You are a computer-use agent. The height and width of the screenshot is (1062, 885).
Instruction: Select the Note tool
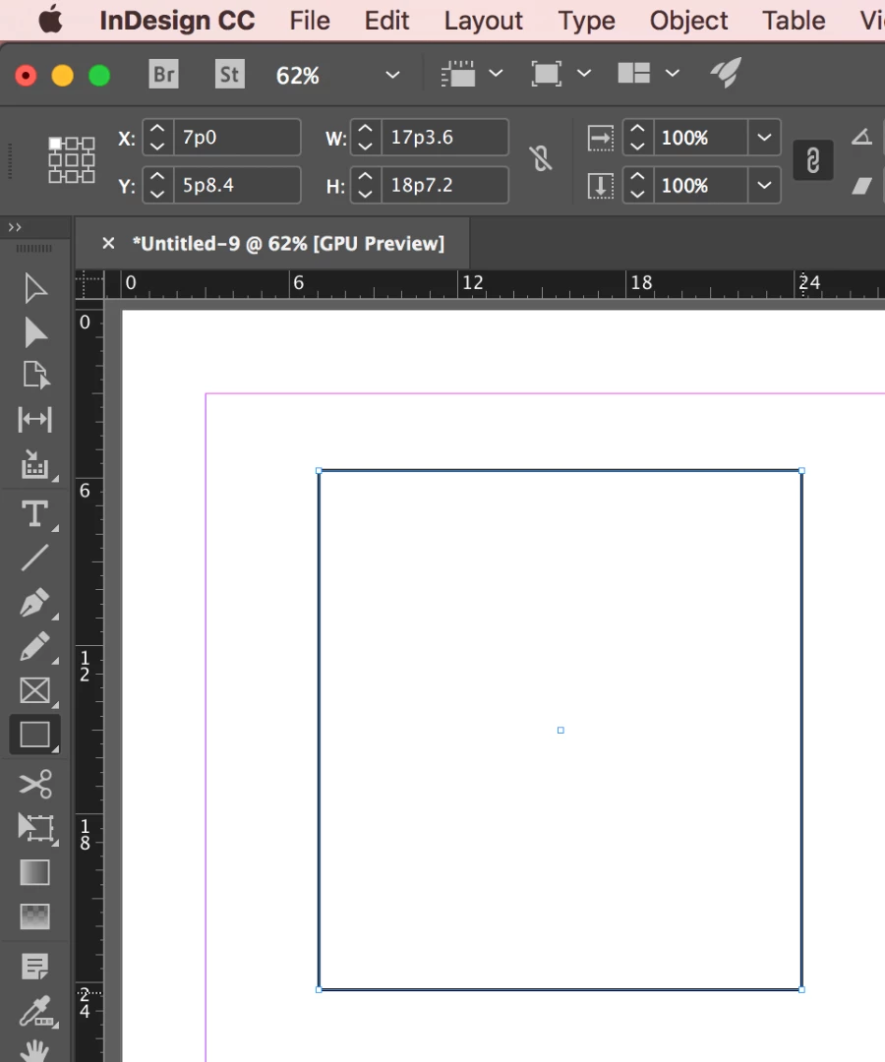[x=34, y=967]
